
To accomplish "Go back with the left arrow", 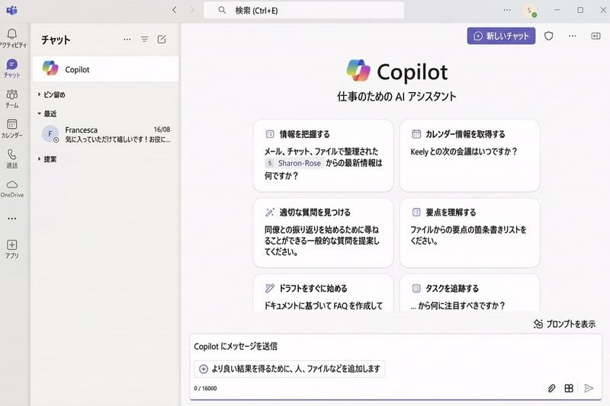I will point(175,10).
